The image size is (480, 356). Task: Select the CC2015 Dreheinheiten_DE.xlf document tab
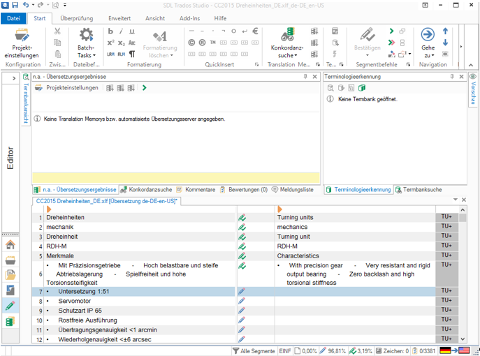(x=106, y=201)
